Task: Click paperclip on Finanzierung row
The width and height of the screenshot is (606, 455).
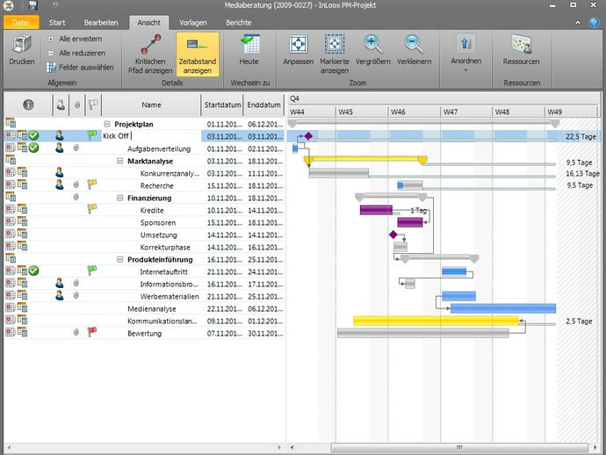Action: coord(76,197)
